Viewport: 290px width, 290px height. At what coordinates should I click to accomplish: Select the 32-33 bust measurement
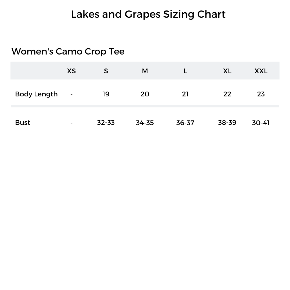click(106, 122)
